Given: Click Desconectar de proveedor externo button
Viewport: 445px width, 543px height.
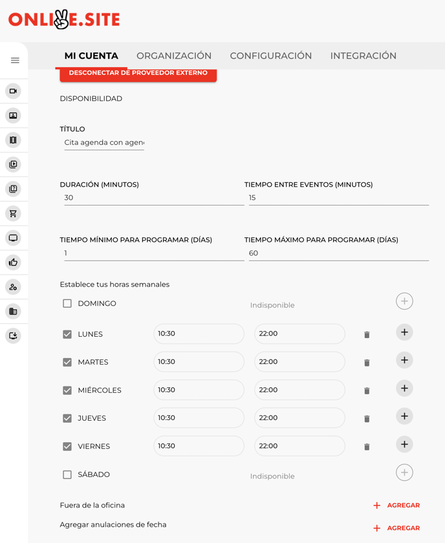Looking at the screenshot, I should (138, 74).
